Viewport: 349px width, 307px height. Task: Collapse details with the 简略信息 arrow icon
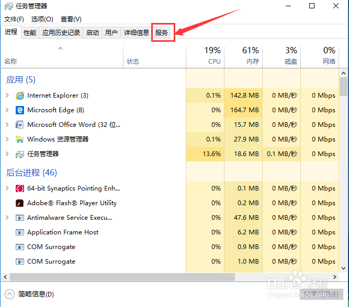click(x=9, y=294)
